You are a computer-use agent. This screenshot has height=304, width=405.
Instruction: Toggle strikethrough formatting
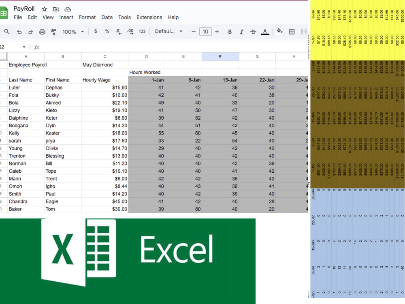tap(253, 32)
